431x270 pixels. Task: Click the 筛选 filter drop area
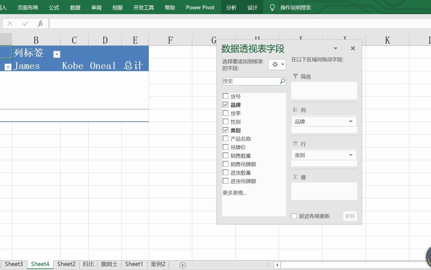(x=324, y=90)
